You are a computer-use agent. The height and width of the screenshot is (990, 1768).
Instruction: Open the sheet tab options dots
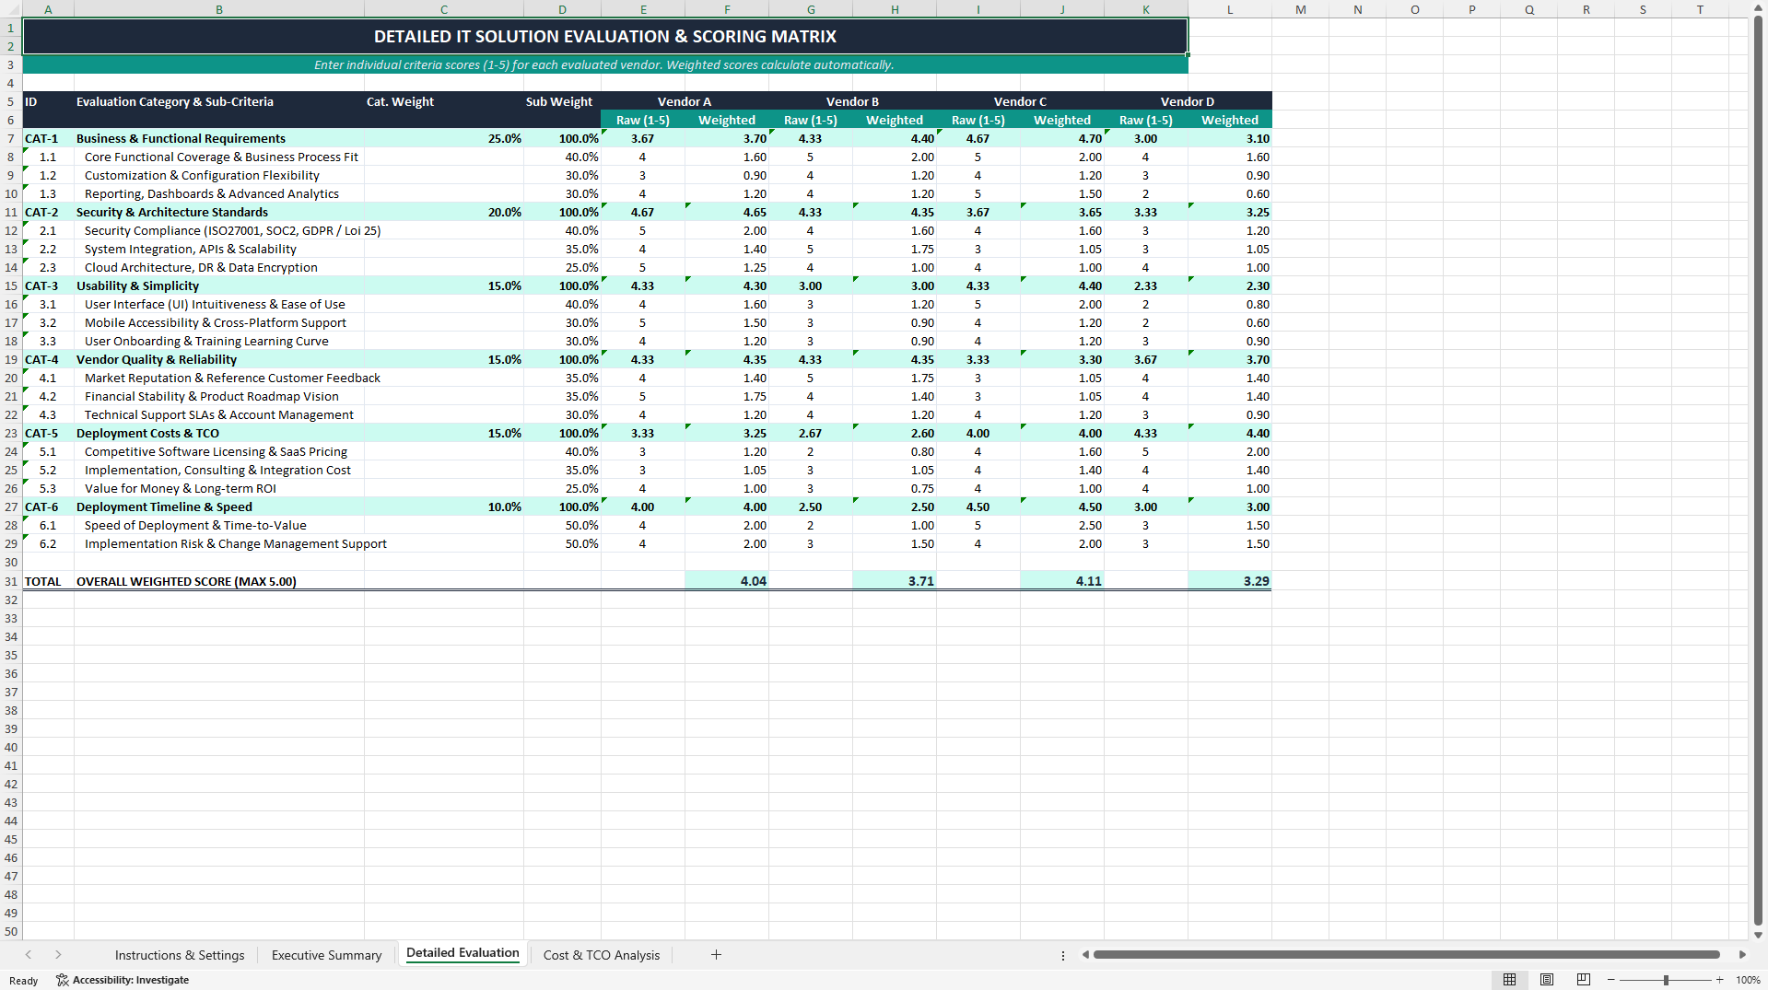pyautogui.click(x=1063, y=956)
